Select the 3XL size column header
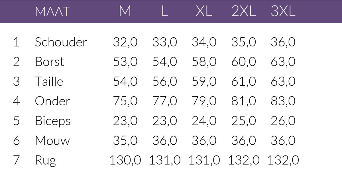This screenshot has height=170, width=342. (283, 12)
